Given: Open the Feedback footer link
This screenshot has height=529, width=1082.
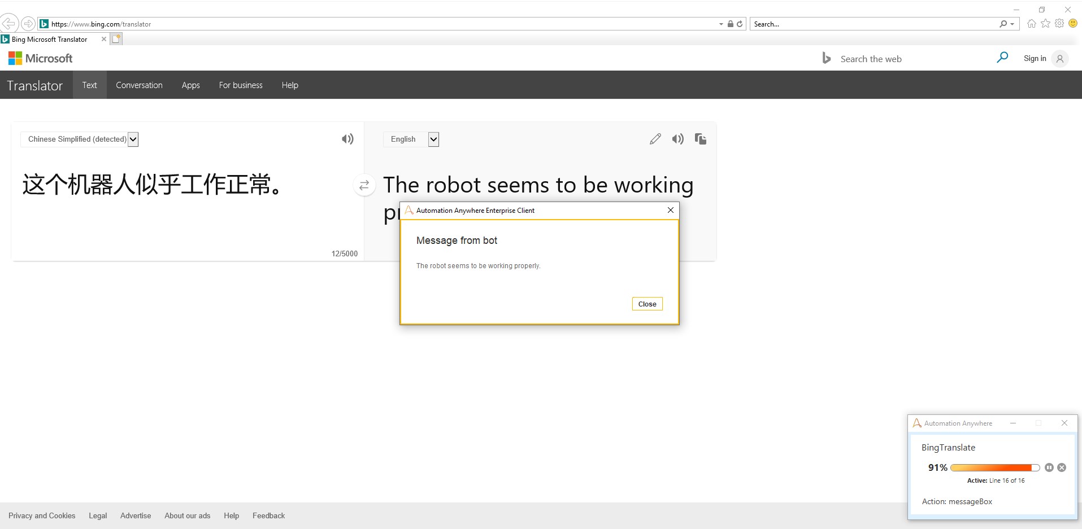Looking at the screenshot, I should click(269, 515).
